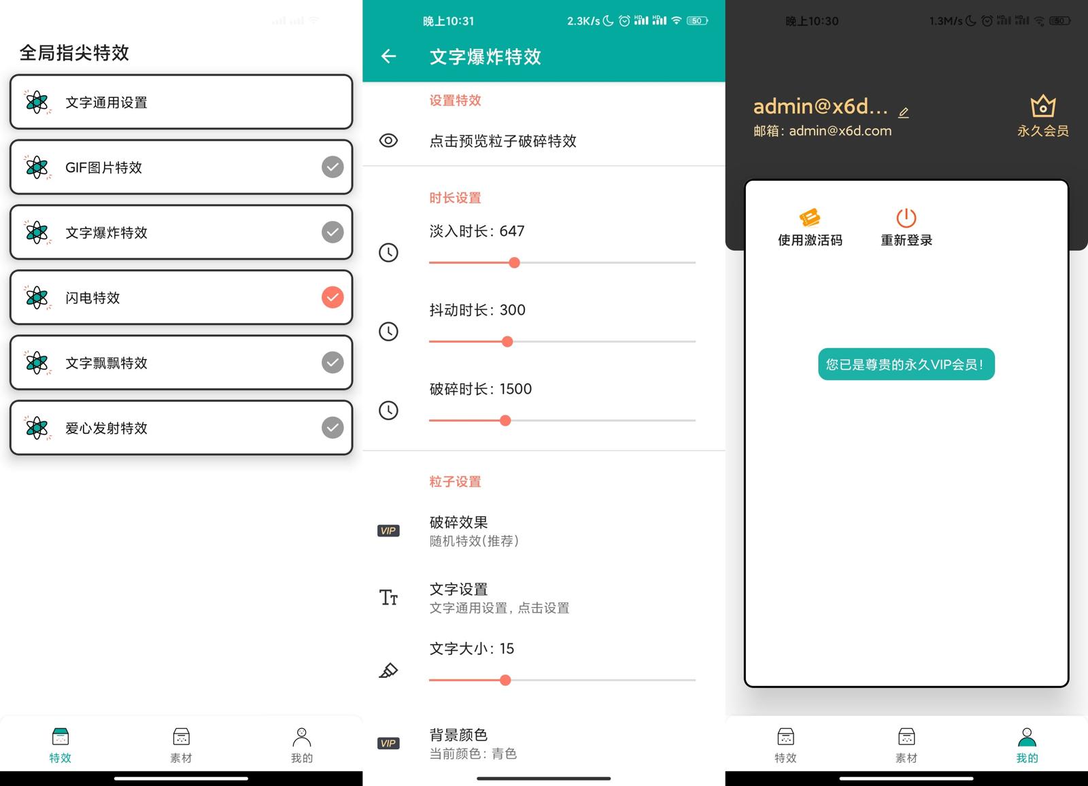Image resolution: width=1088 pixels, height=786 pixels.
Task: Click the VIP icon next to 破碎效果
Action: [x=388, y=531]
